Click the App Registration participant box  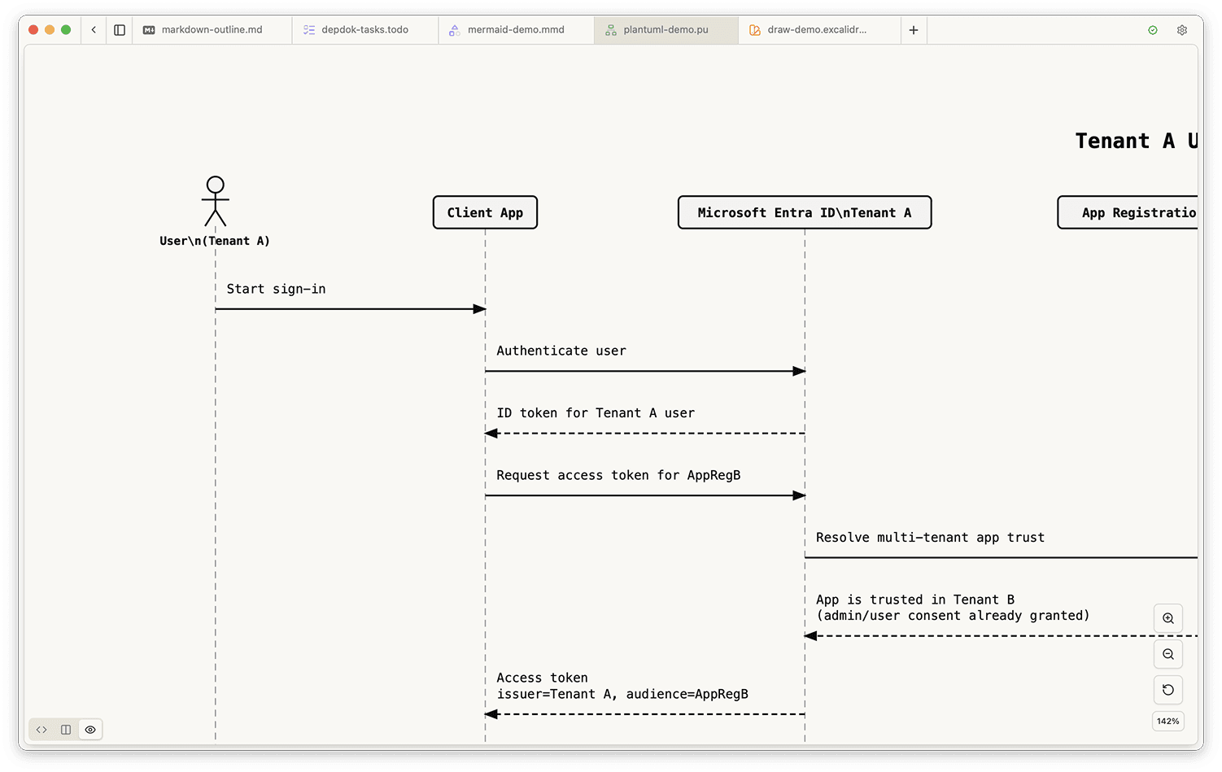click(x=1128, y=212)
